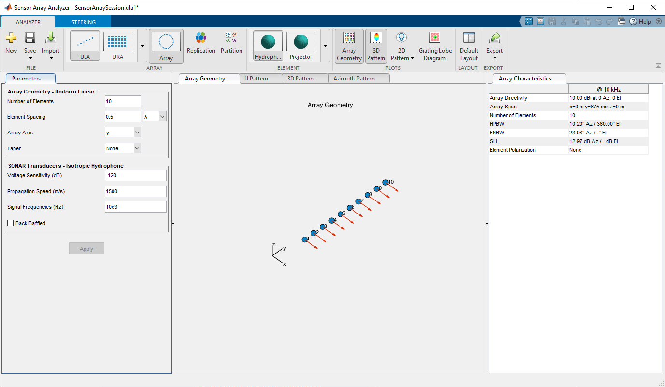Open the Replication tool
This screenshot has height=387, width=665.
(x=201, y=43)
